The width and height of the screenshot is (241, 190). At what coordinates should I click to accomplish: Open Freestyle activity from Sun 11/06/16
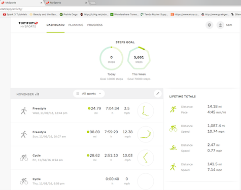[87, 134]
